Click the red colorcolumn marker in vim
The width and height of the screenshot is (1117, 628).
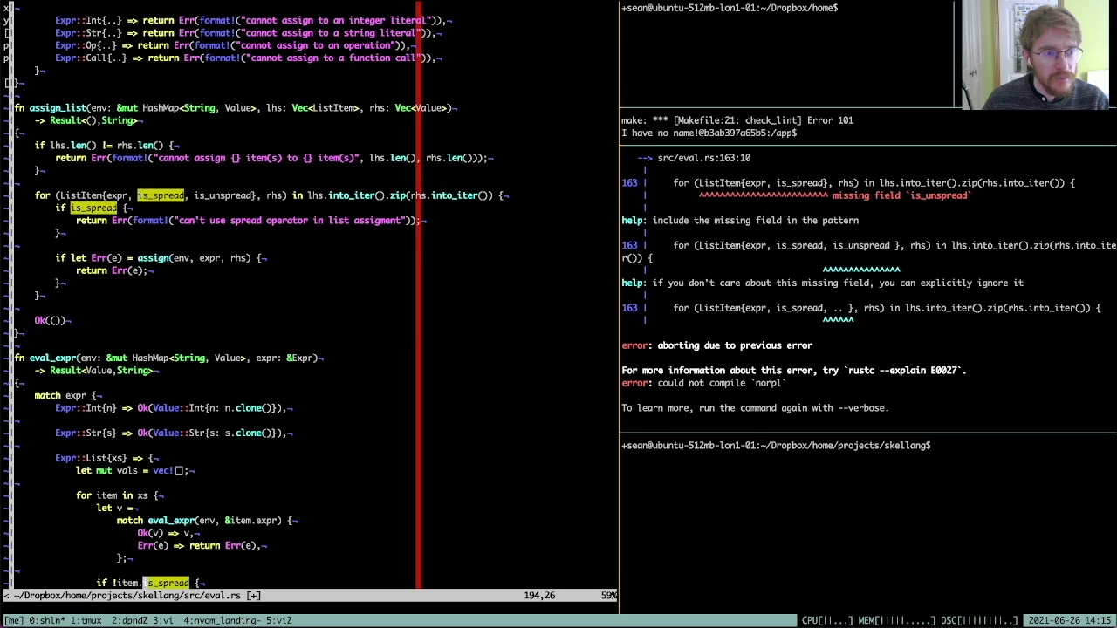point(419,295)
